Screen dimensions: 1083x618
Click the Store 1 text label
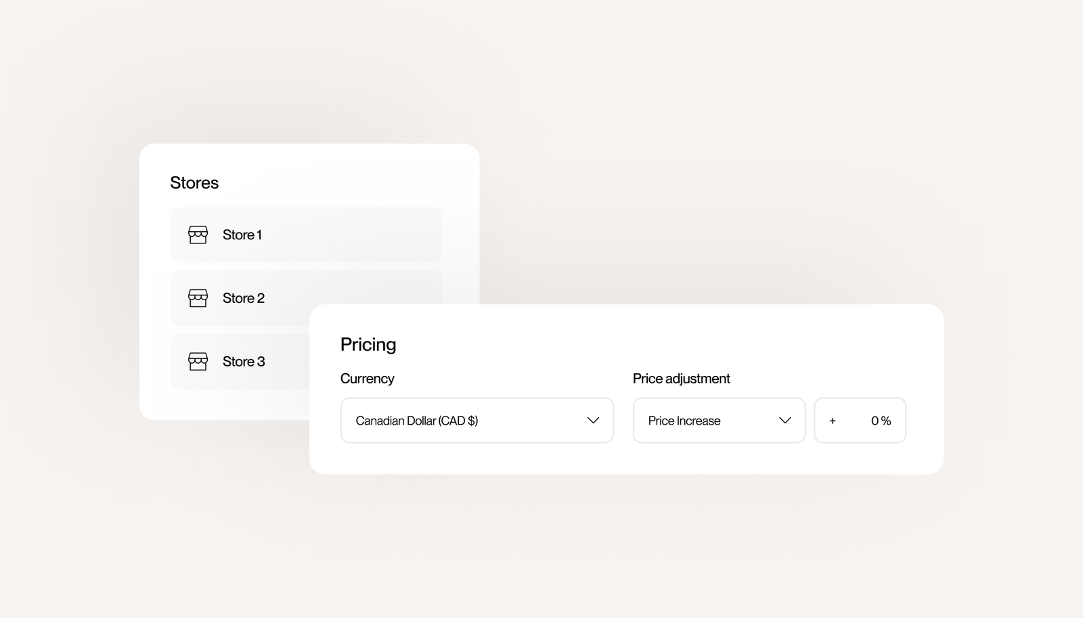click(x=242, y=235)
